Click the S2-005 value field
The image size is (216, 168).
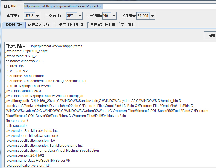coord(143,16)
